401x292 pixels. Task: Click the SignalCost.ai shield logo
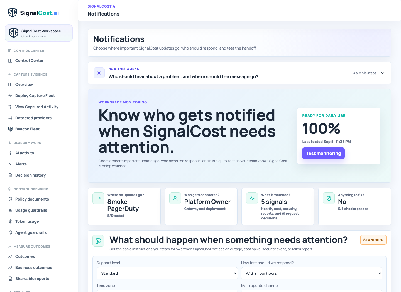[13, 13]
